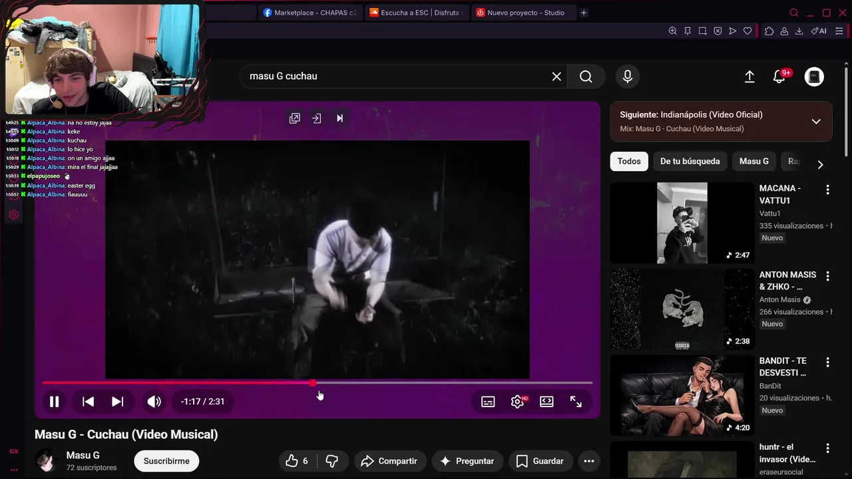
Task: Open Anton Masis channel name link
Action: click(780, 299)
